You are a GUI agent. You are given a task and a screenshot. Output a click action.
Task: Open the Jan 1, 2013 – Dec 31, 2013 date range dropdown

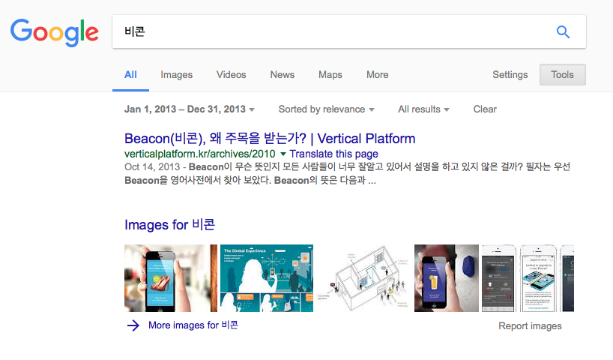pos(189,109)
